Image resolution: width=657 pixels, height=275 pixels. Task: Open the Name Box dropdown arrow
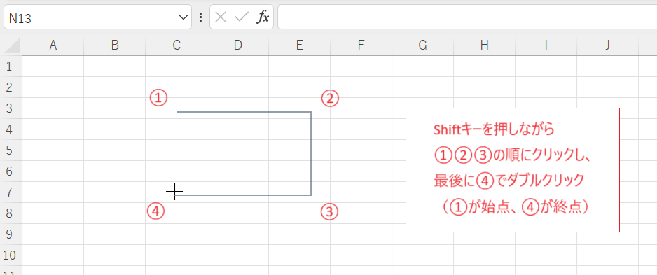pyautogui.click(x=183, y=17)
